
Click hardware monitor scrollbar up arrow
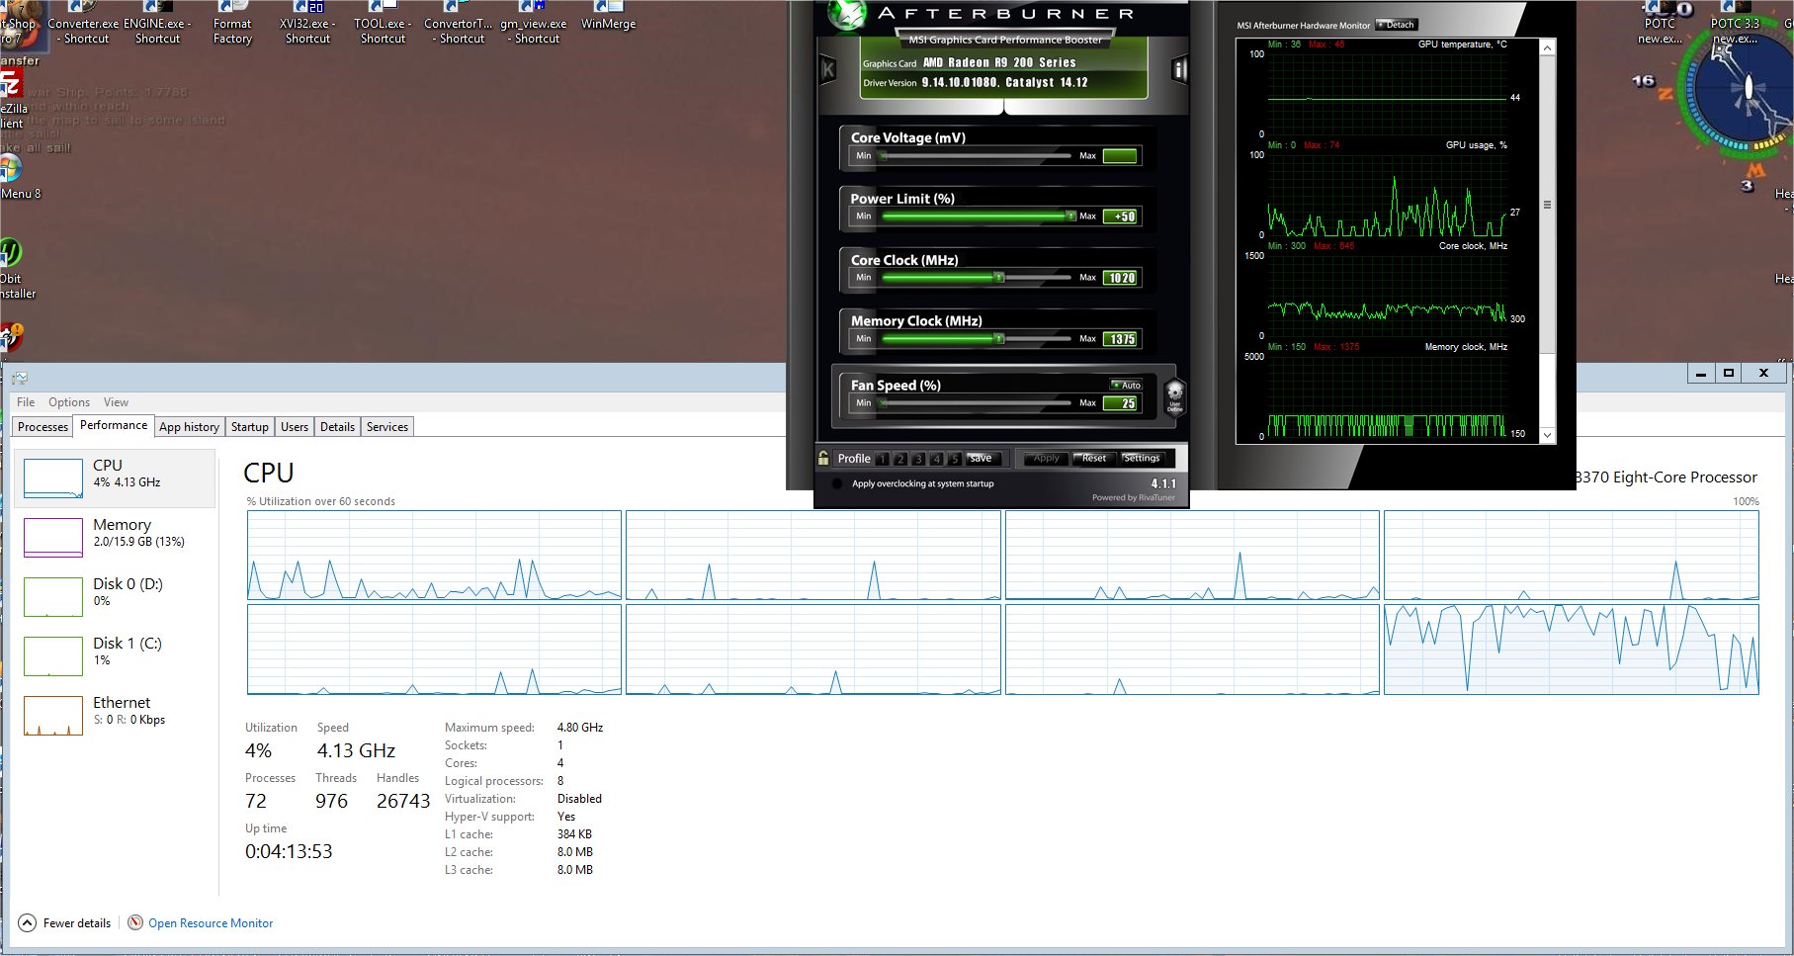coord(1547,47)
